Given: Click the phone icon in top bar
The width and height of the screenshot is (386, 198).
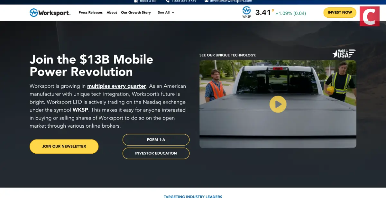Looking at the screenshot, I should pos(168,1).
